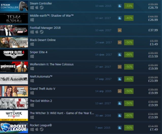
Task: Click Grand Theft Auto V's mixed review icon
Action: click(120, 91)
